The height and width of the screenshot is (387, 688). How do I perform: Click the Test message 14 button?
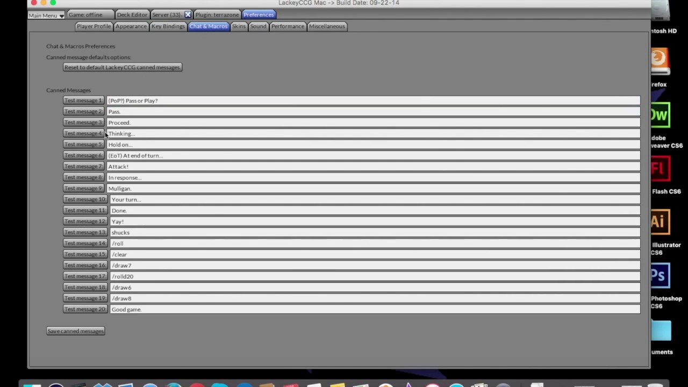click(x=85, y=243)
